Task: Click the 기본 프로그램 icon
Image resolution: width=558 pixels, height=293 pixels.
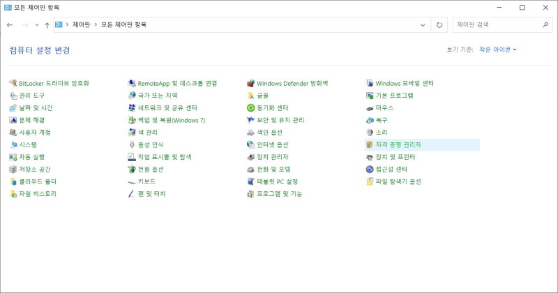Action: 370,96
